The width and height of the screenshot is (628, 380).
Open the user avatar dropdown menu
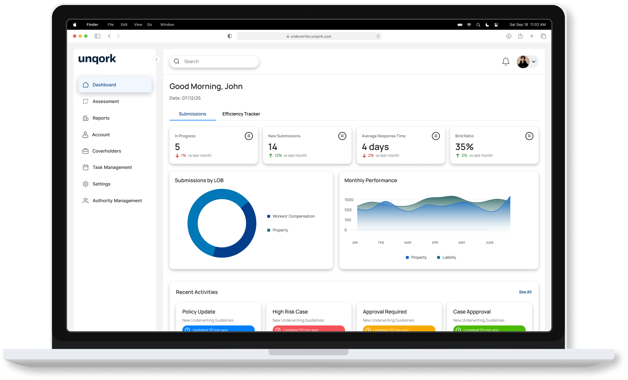coord(533,62)
